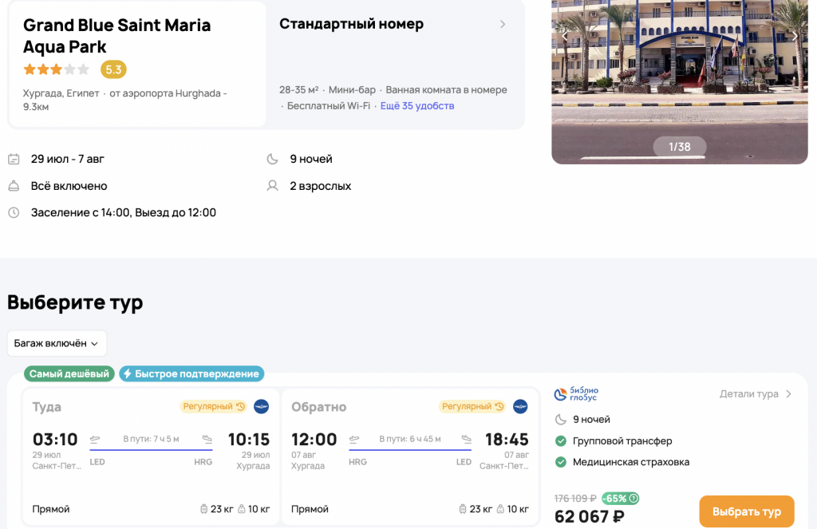Click the В пути: 7 ч 5 м duration text

[151, 439]
